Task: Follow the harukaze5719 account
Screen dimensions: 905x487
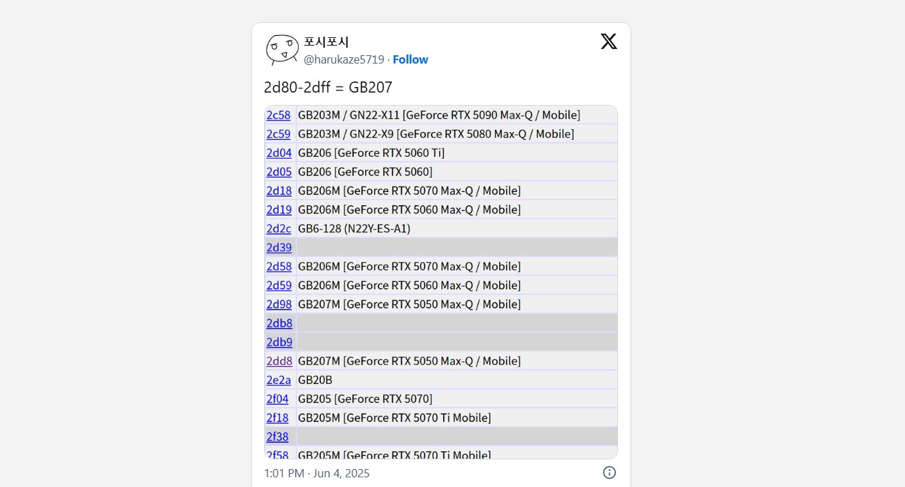Action: pyautogui.click(x=410, y=59)
